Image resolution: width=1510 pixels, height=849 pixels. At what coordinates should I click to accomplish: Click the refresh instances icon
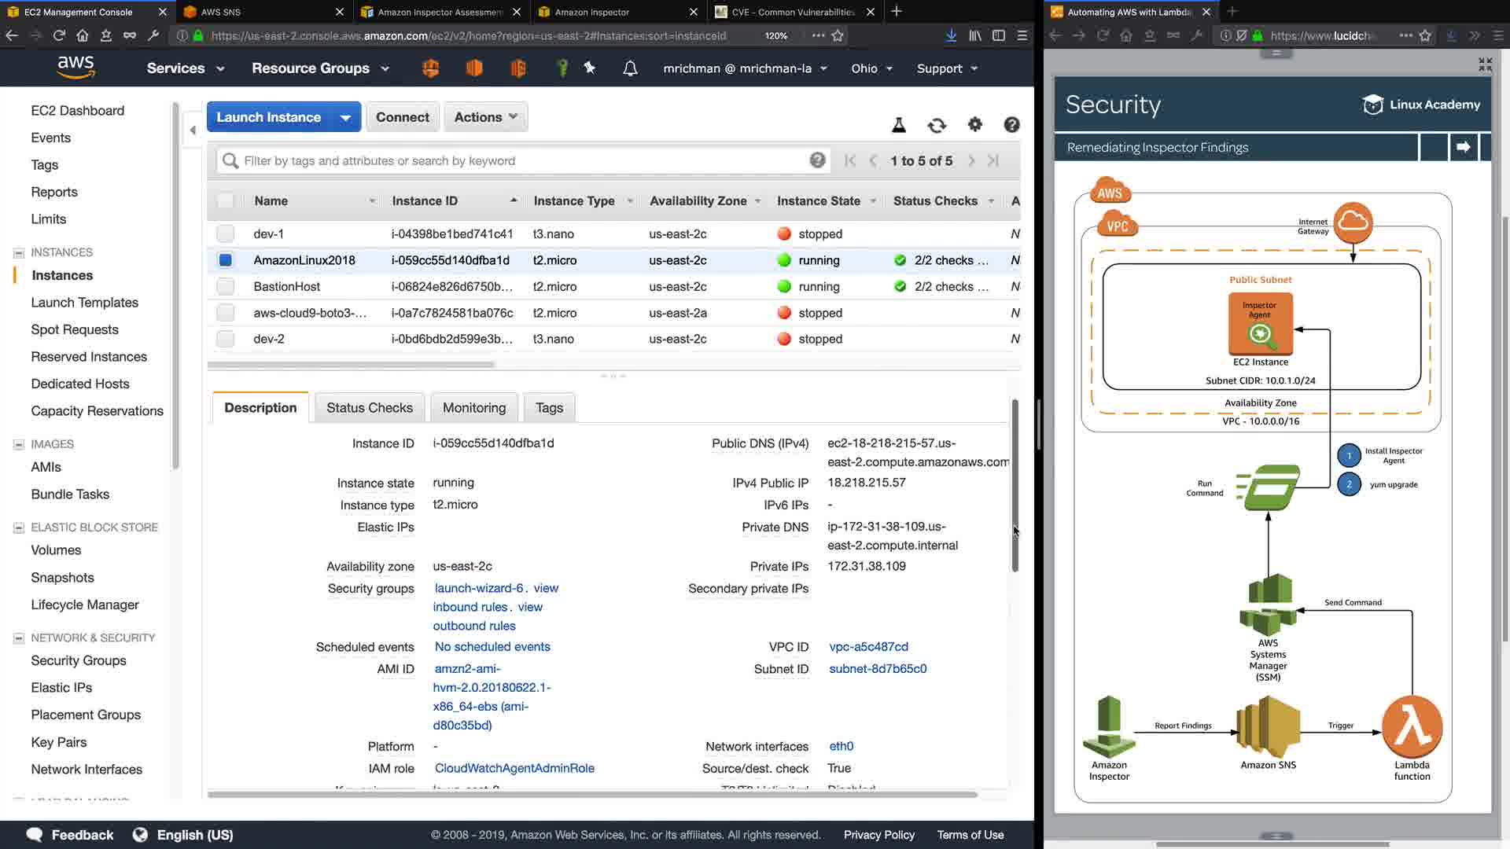click(936, 125)
